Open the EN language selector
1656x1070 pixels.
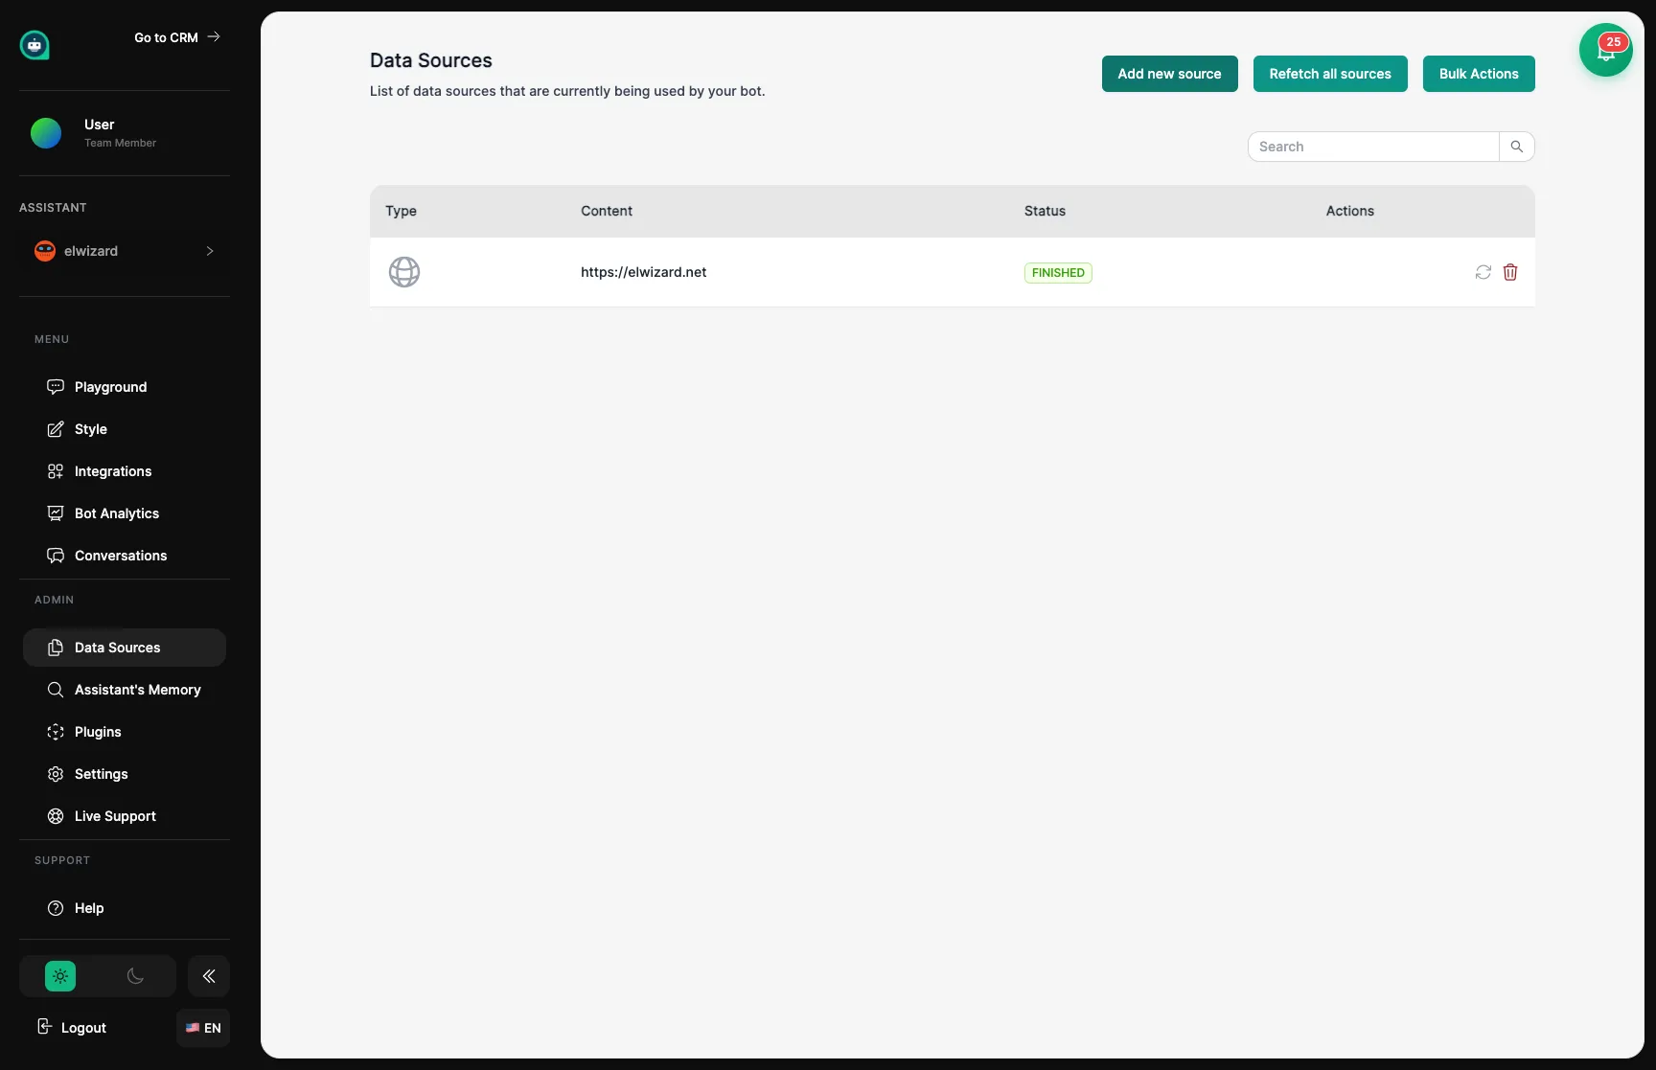[x=203, y=1028]
